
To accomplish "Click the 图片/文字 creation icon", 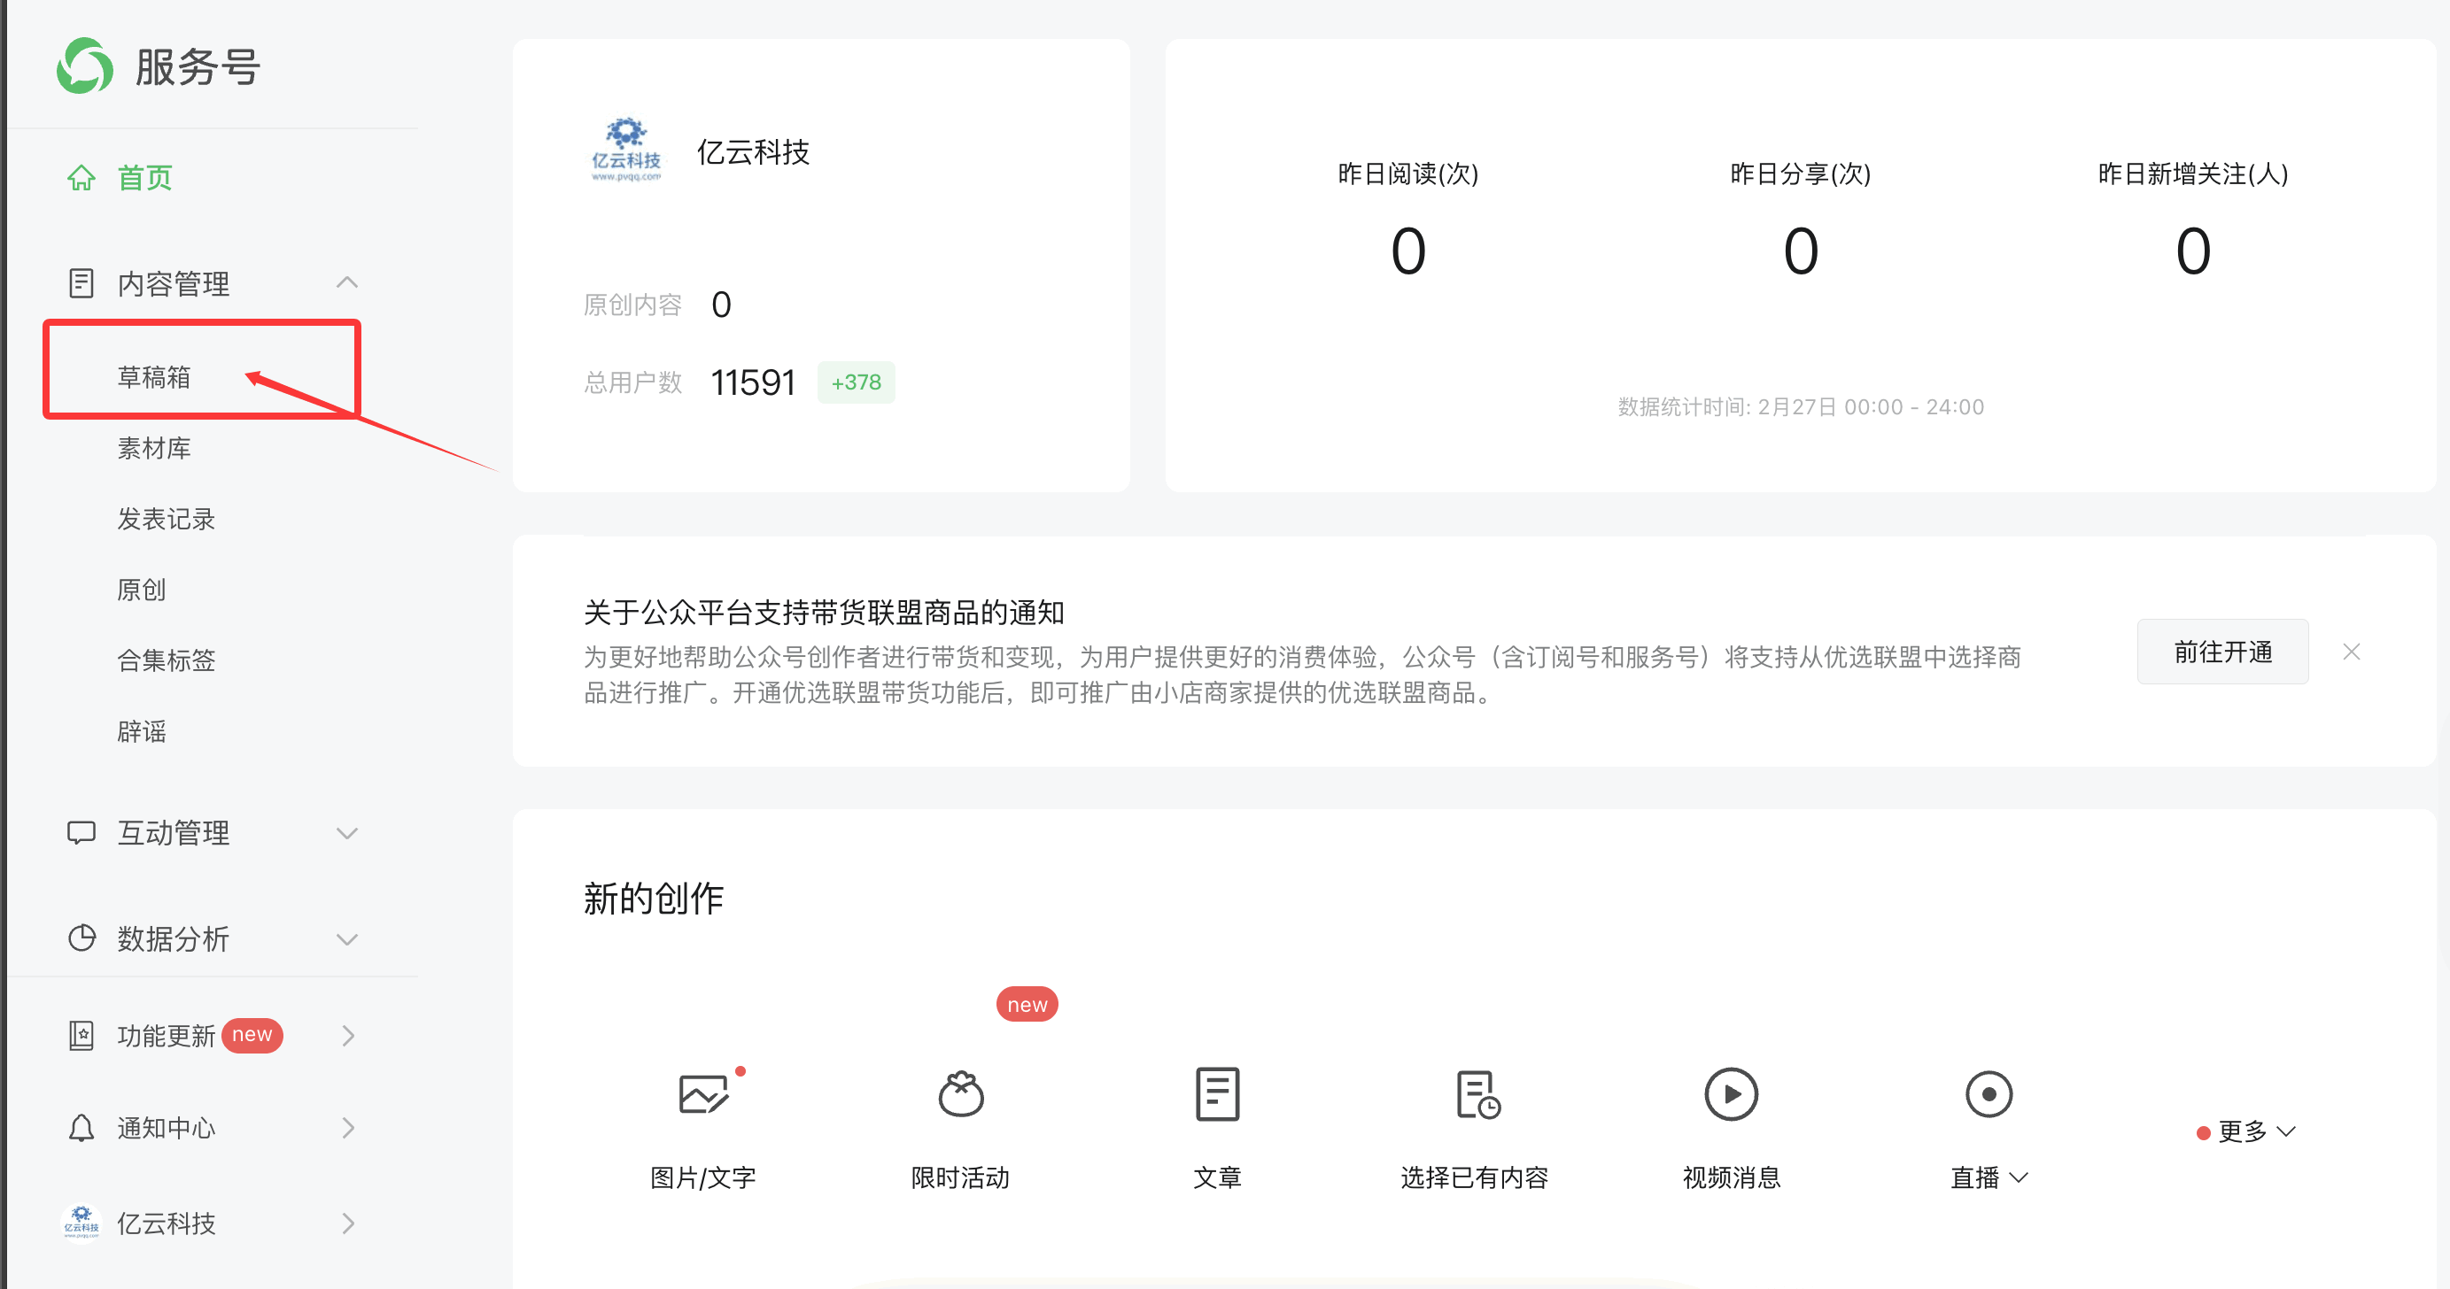I will pyautogui.click(x=704, y=1094).
